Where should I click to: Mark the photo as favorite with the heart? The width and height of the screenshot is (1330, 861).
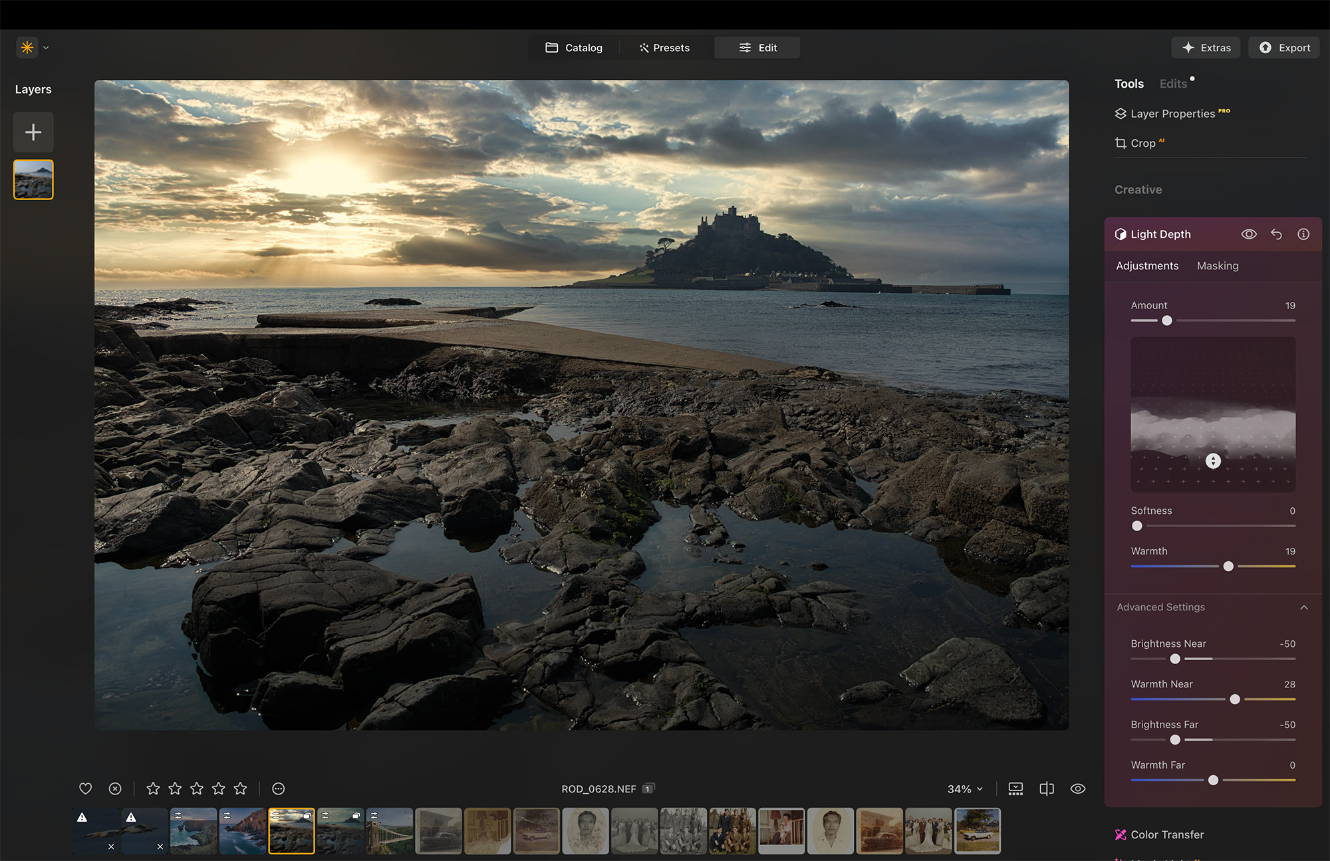(x=85, y=788)
